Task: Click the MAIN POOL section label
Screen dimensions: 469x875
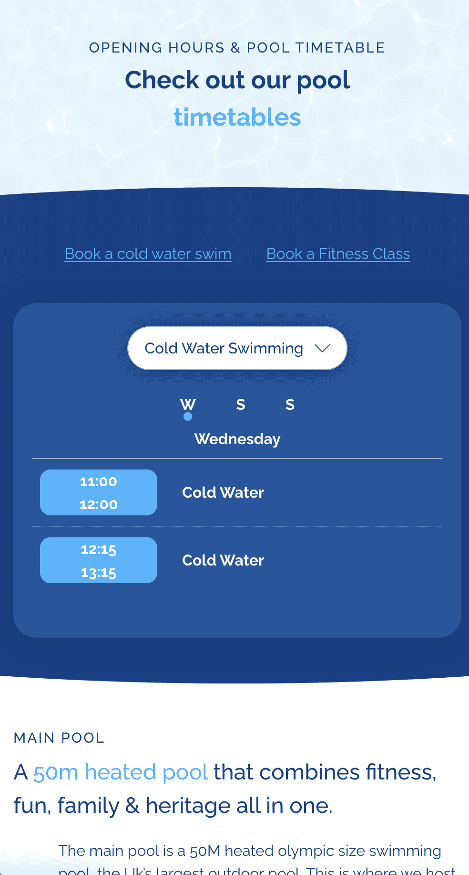Action: click(59, 738)
